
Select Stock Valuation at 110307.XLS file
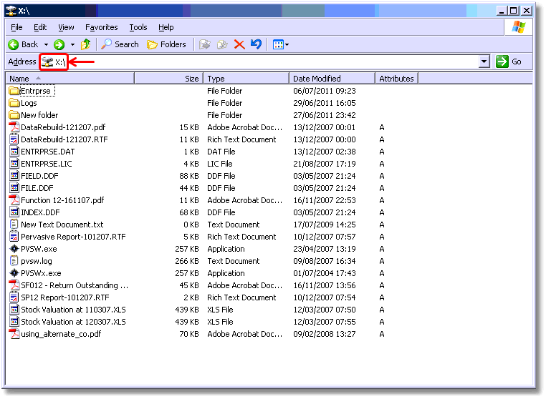coord(72,310)
